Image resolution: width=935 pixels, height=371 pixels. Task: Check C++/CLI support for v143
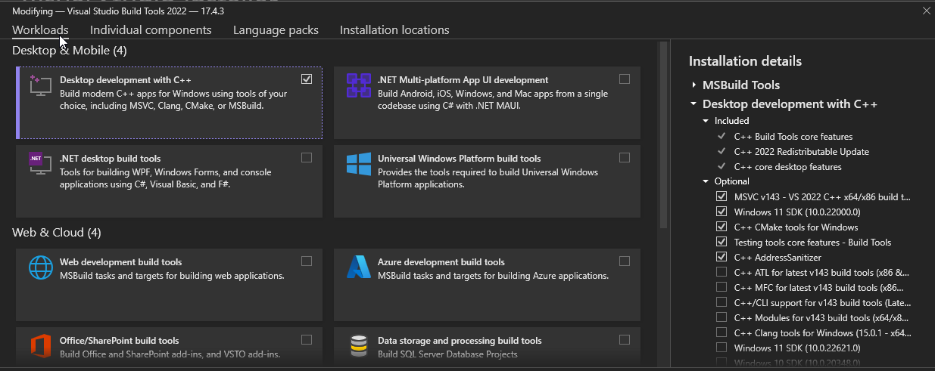(722, 302)
